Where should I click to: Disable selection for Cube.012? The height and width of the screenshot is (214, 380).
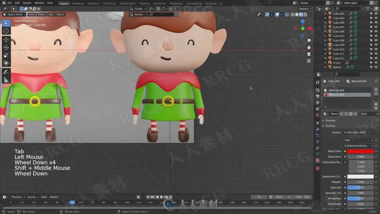pos(371,58)
